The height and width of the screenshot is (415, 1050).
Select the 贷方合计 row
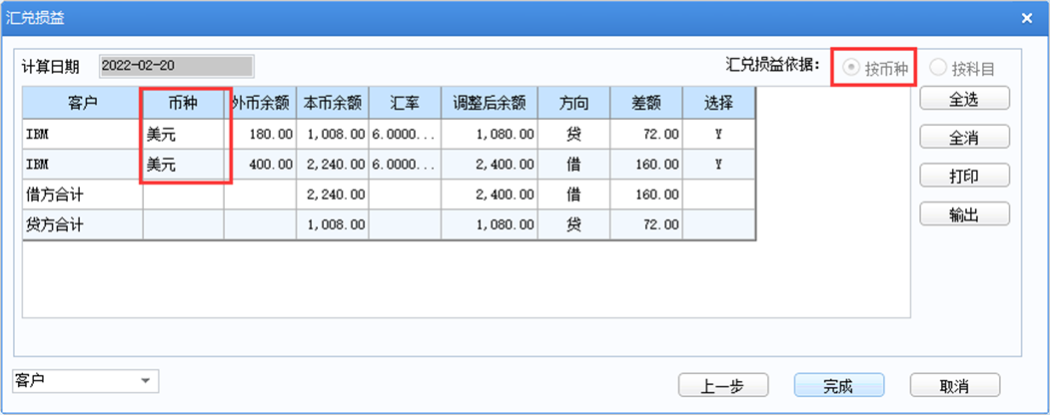(389, 225)
